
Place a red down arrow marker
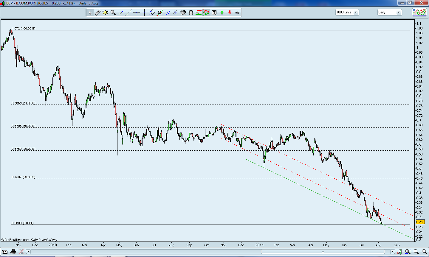[x=230, y=13]
